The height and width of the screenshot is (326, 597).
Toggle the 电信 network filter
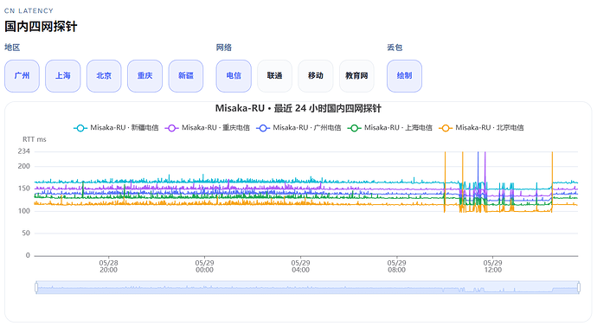click(234, 76)
